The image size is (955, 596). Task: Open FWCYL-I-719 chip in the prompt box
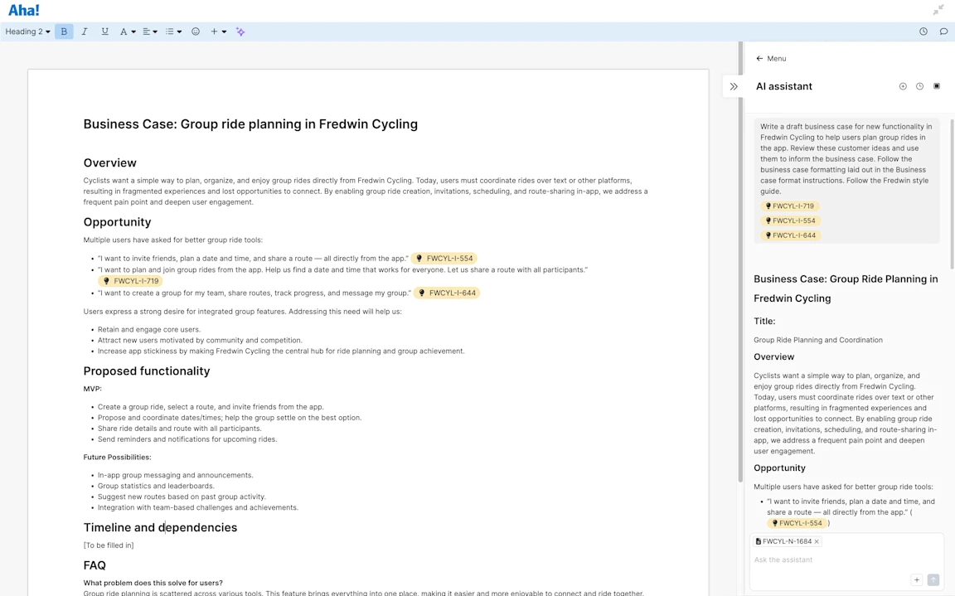point(790,206)
